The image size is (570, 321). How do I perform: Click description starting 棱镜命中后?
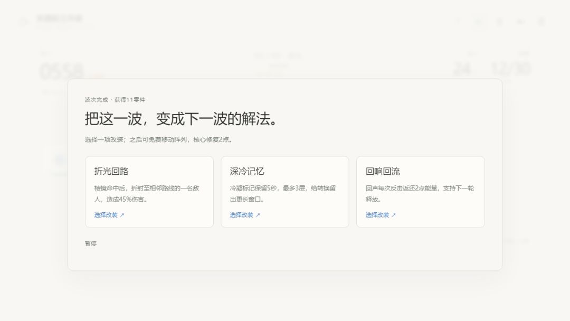(147, 194)
